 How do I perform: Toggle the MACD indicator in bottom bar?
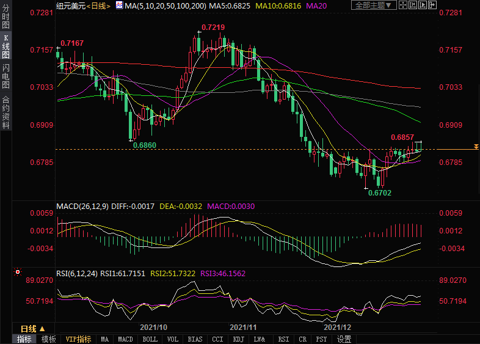click(x=125, y=339)
